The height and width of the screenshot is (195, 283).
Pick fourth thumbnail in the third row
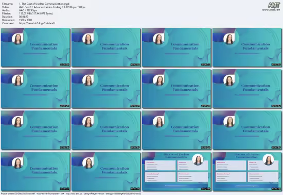(247, 130)
